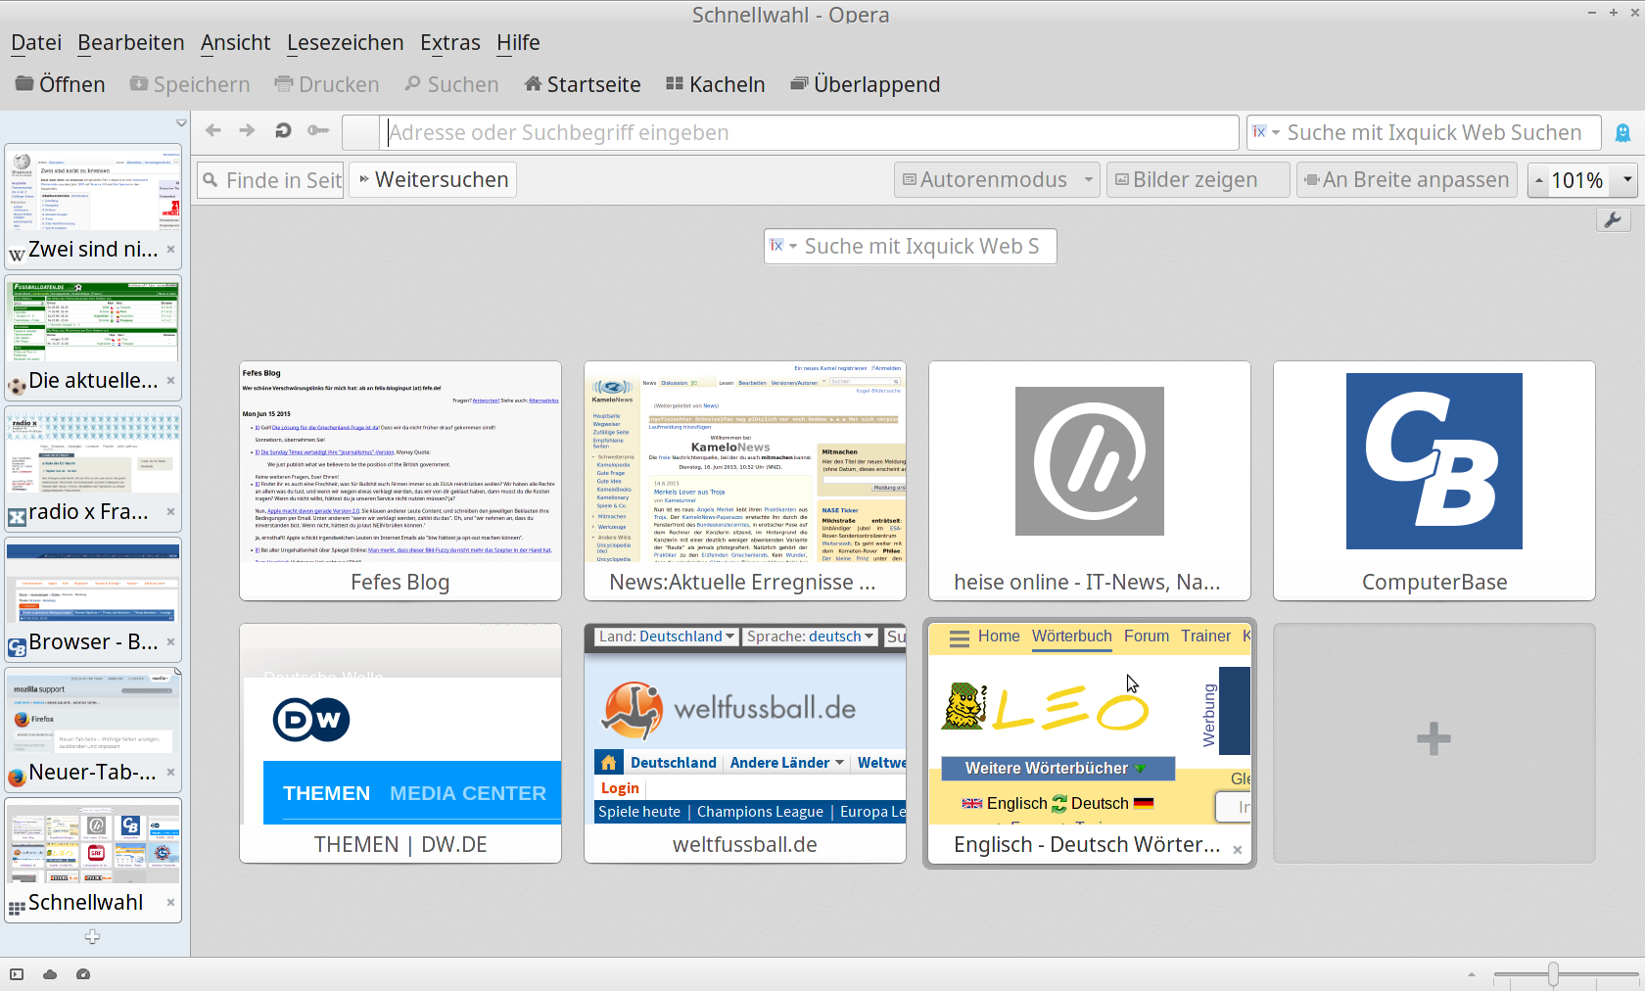Viewport: 1645px width, 991px height.
Task: Switch to the 'Neuer-Tab-...' tab
Action: pos(92,729)
